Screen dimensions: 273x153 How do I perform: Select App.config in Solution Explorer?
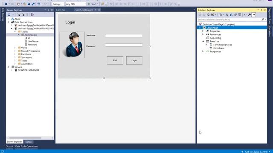pos(215,38)
